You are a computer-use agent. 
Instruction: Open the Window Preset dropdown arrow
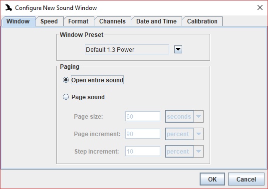click(x=178, y=49)
